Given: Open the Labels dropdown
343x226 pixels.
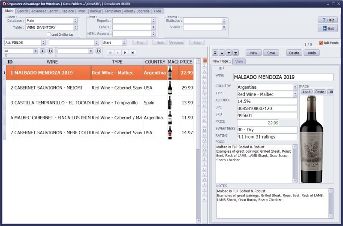Looking at the screenshot, I should tap(153, 27).
